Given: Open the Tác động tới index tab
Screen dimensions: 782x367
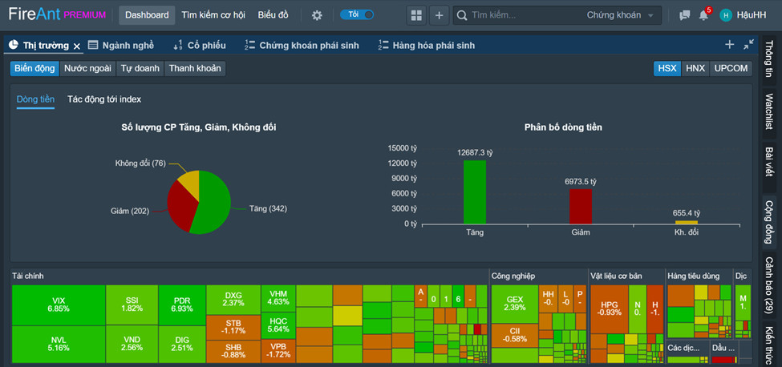Looking at the screenshot, I should coord(104,99).
